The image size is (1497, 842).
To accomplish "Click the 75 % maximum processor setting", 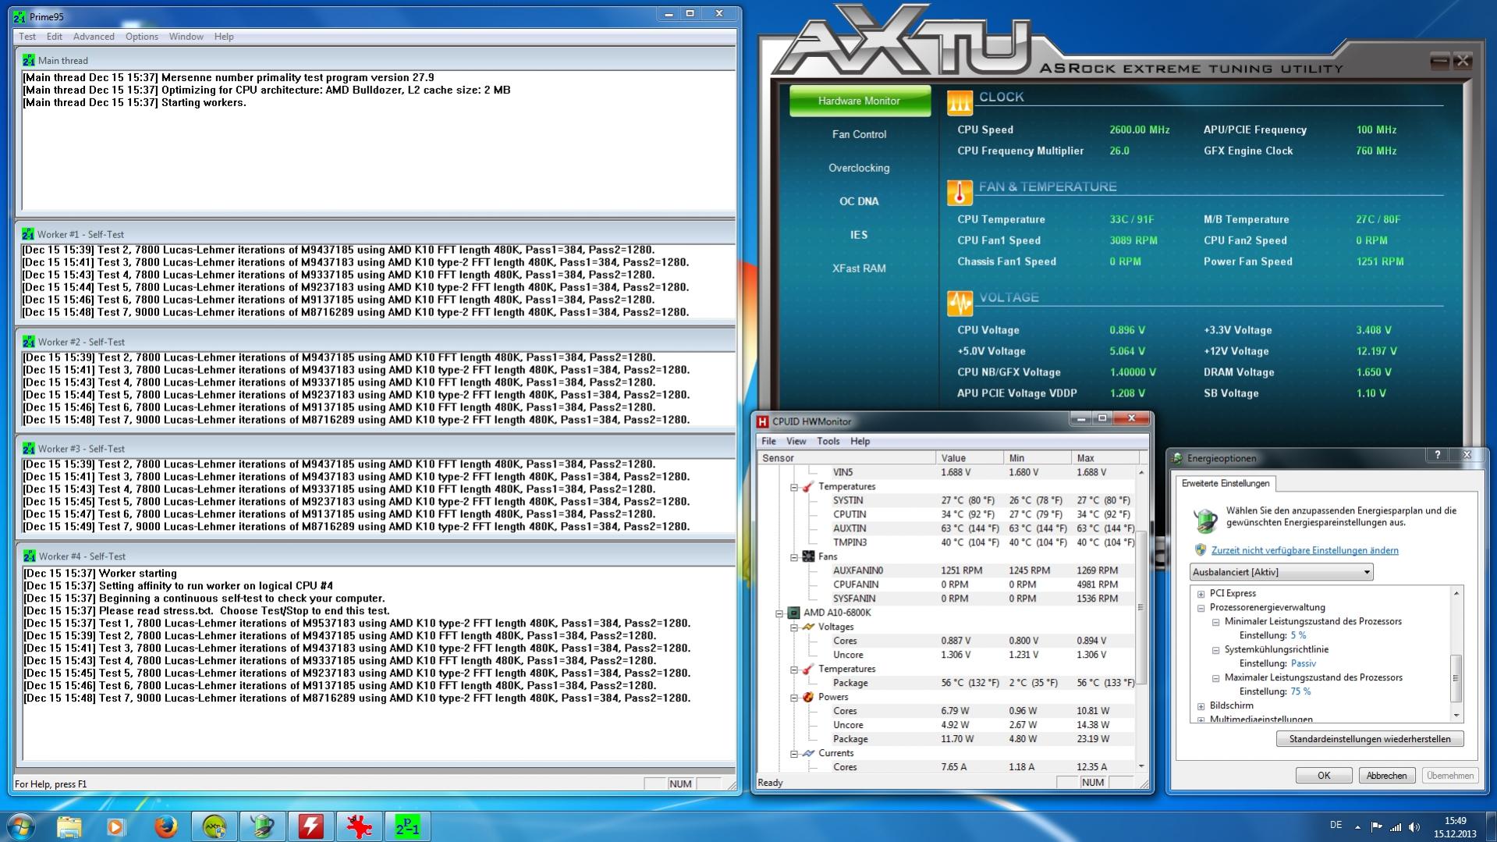I will click(x=1300, y=692).
